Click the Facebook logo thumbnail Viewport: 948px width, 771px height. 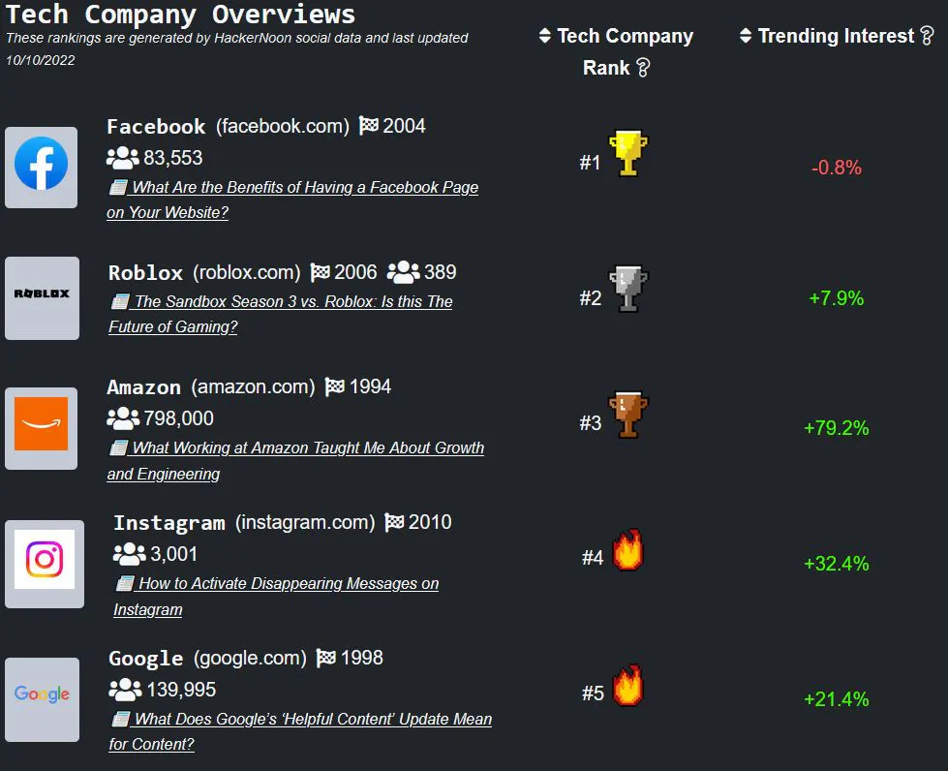(x=41, y=167)
